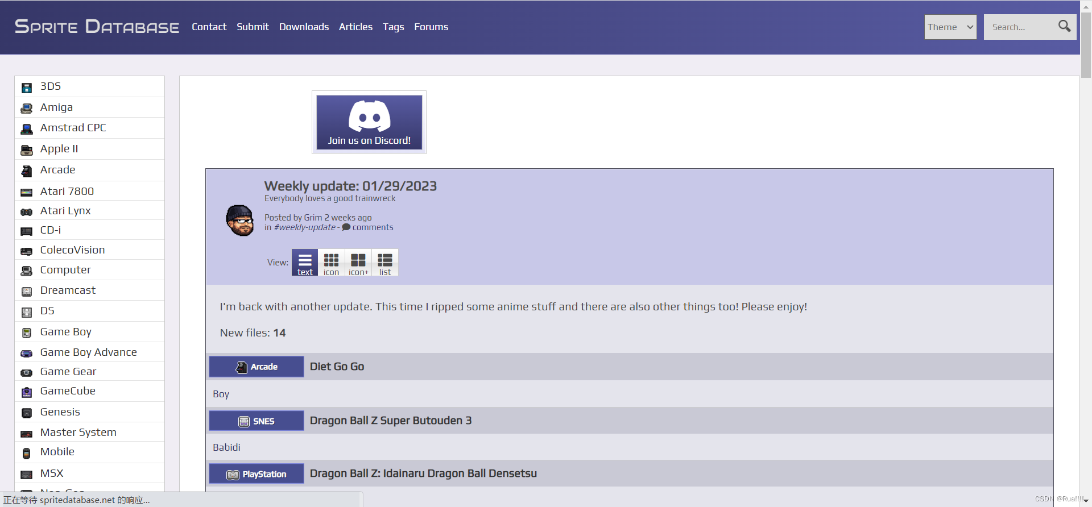Click the Genesis console icon

(27, 413)
